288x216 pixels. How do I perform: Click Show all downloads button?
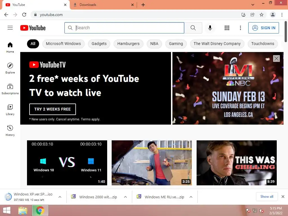coord(267,197)
